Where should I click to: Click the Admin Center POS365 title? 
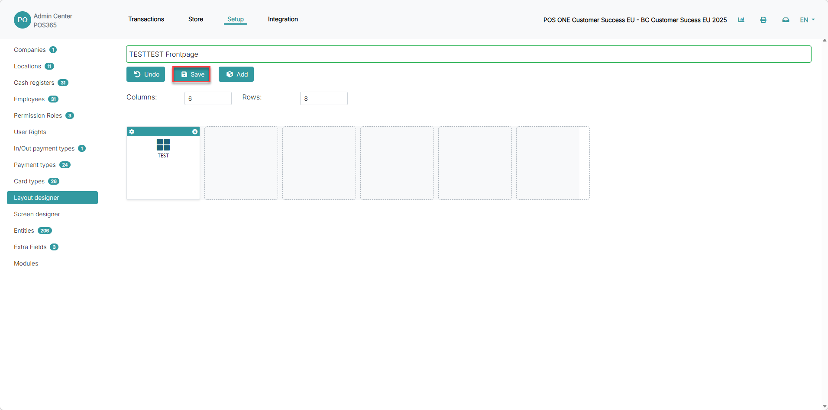(x=53, y=20)
